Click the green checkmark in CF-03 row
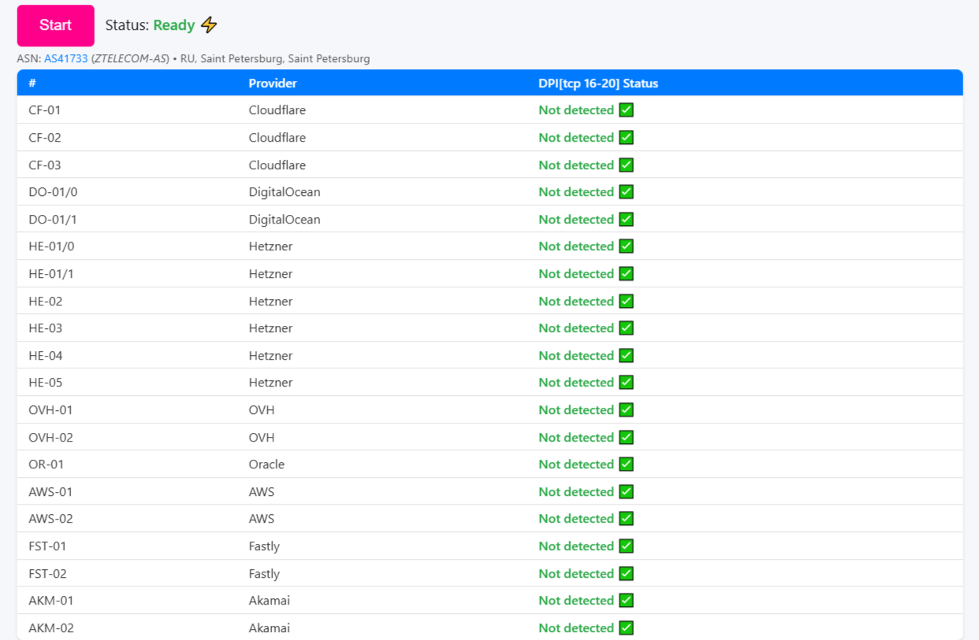979x640 pixels. (x=627, y=165)
